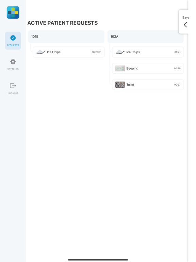Open Settings via gear icon
196x262 pixels.
(x=13, y=62)
